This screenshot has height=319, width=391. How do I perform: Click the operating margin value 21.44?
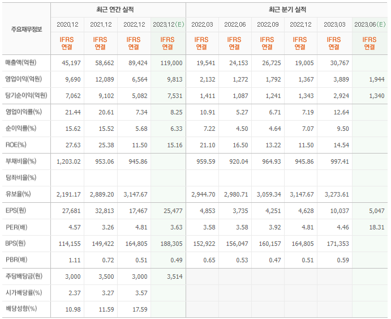73,112
